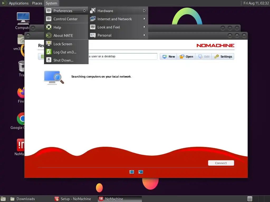Screen dimensions: 270x202
Task: Click the Personal preferences icon
Action: pyautogui.click(x=93, y=35)
